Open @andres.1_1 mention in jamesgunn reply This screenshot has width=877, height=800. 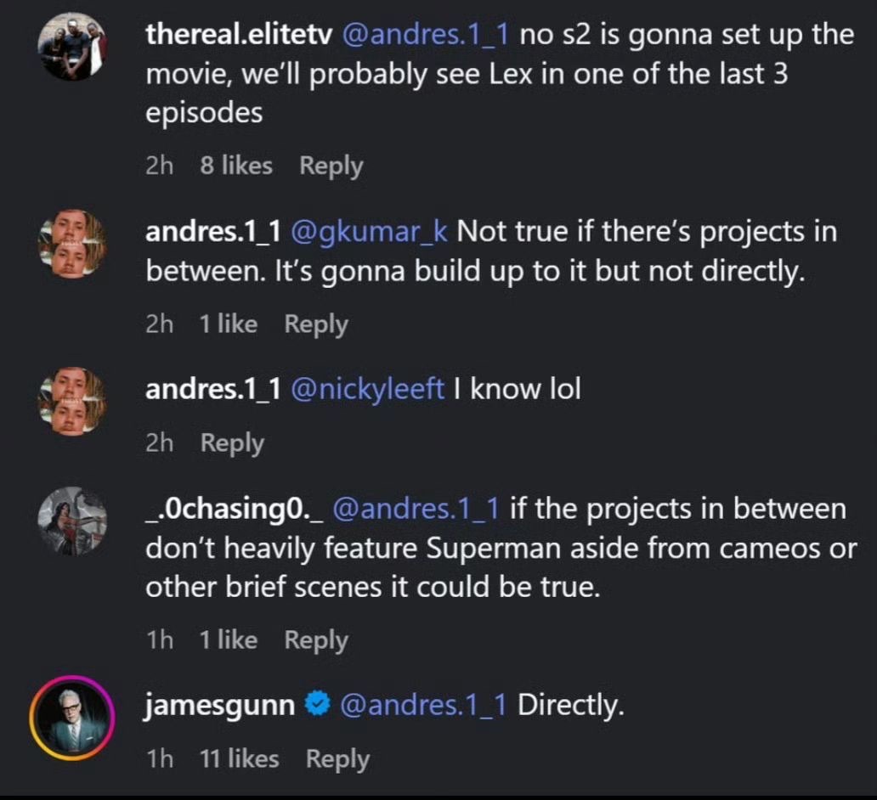[423, 704]
